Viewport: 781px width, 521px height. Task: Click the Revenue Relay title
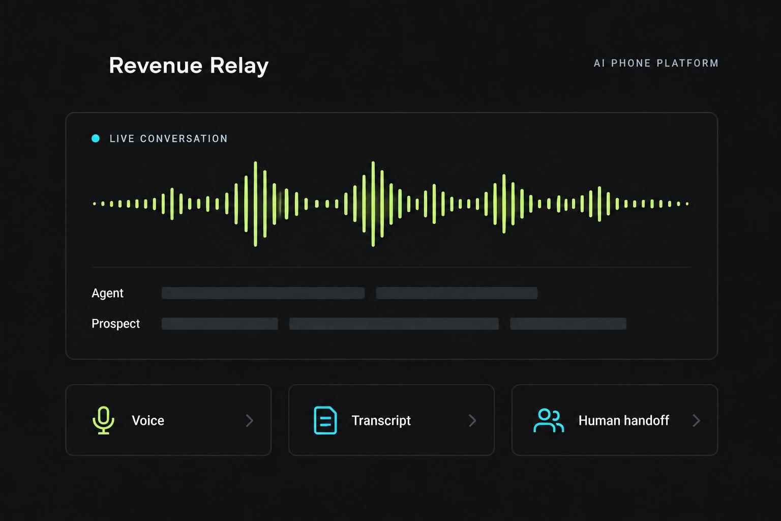189,66
